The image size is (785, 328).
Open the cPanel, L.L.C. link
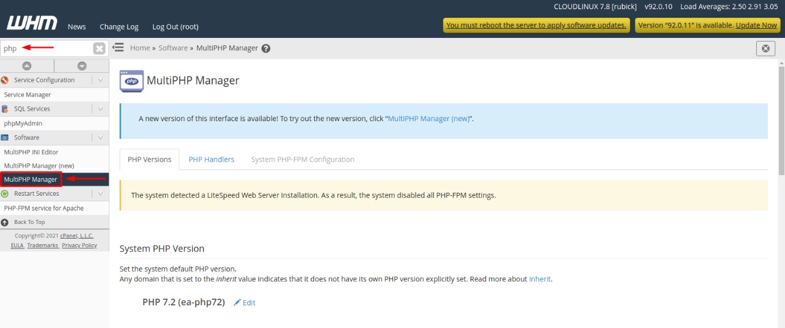(x=77, y=236)
